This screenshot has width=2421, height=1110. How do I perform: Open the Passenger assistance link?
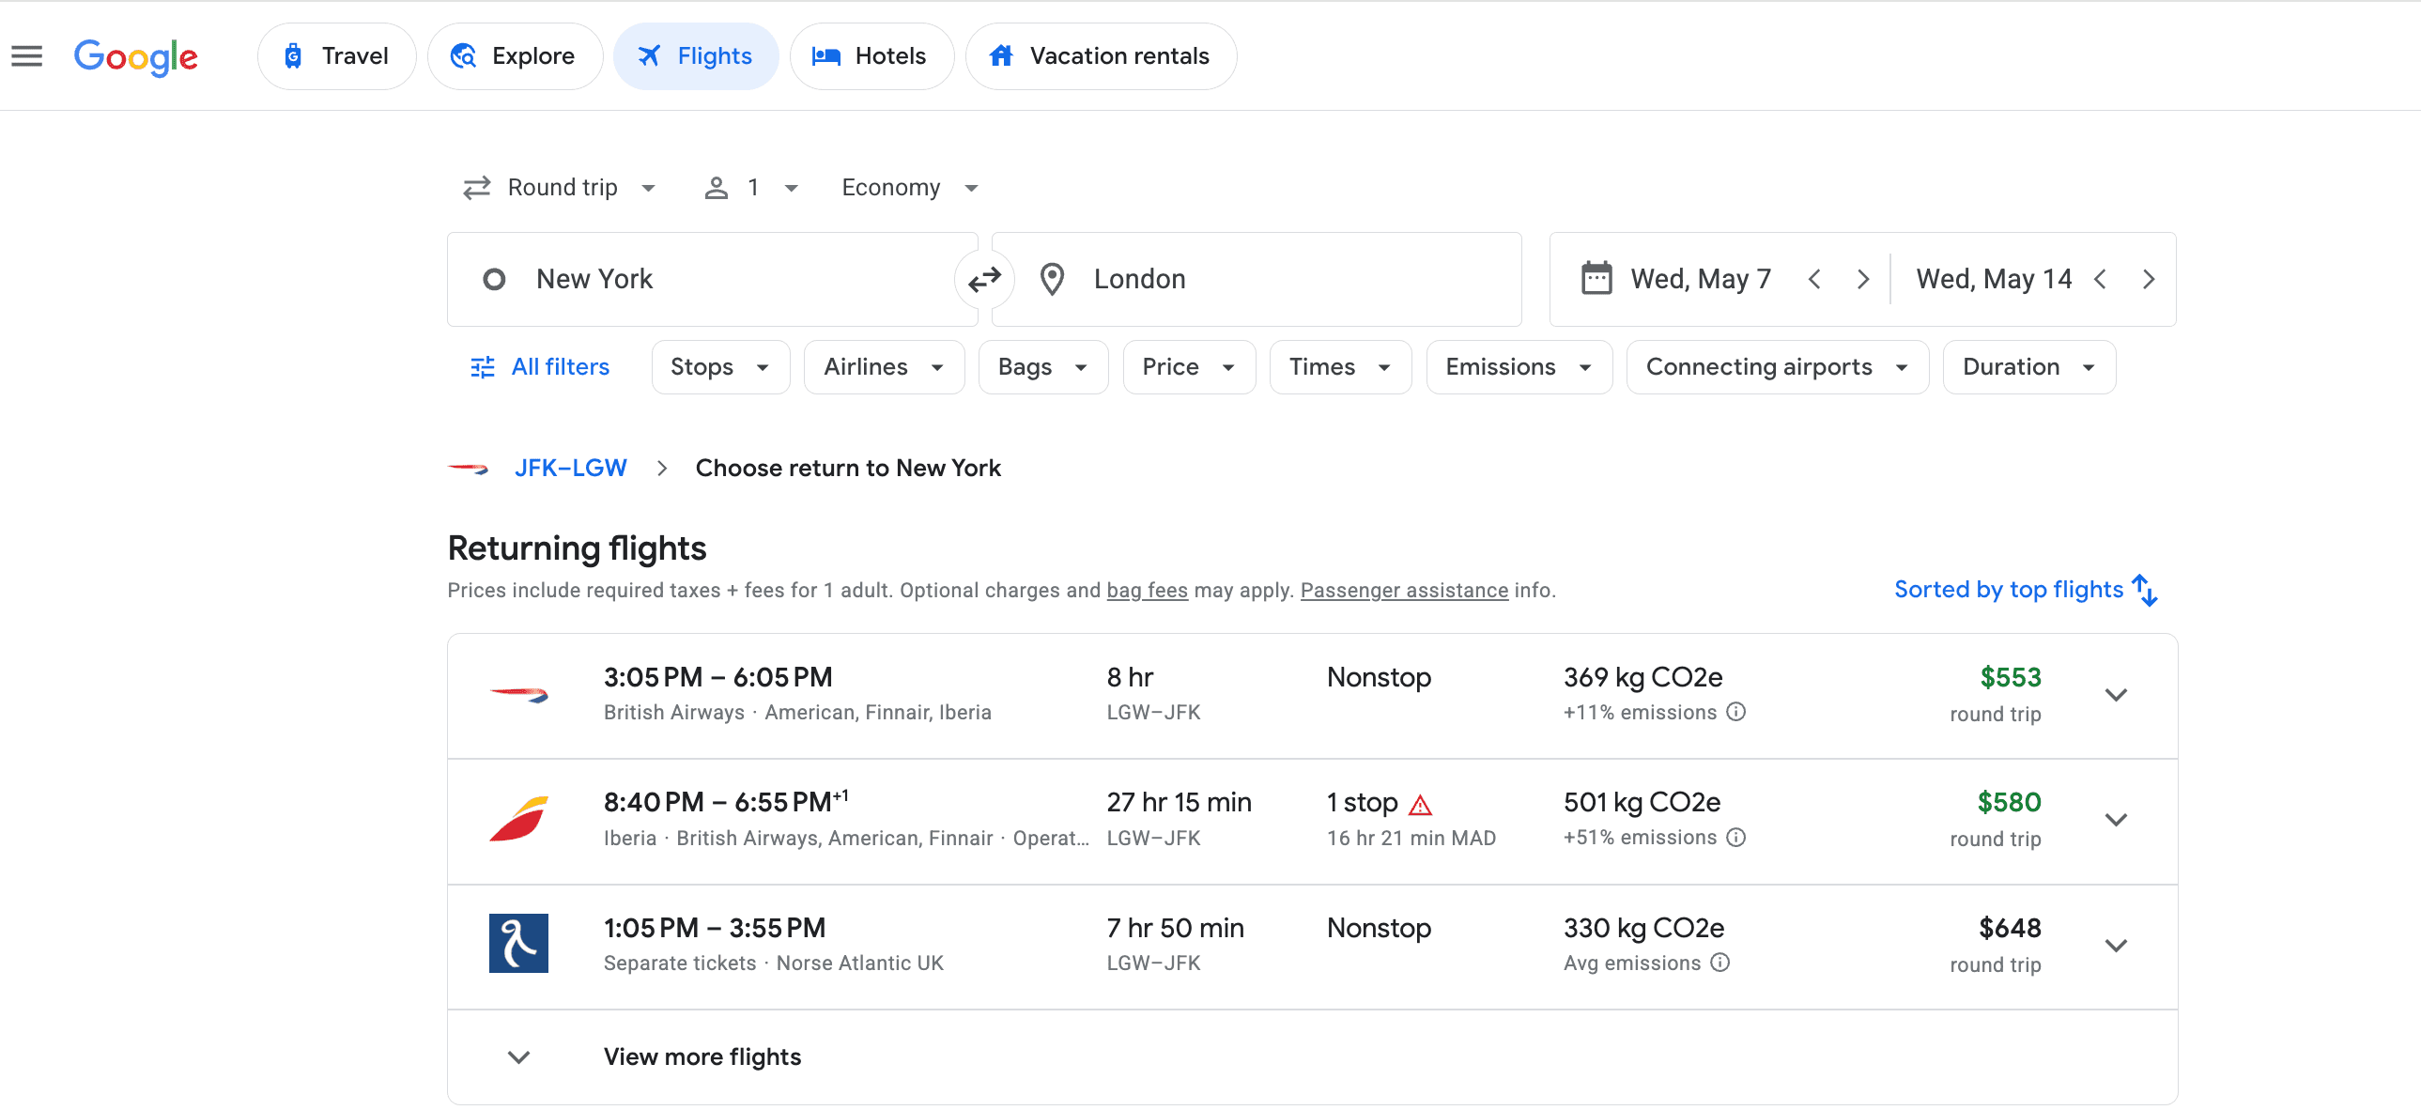tap(1404, 591)
